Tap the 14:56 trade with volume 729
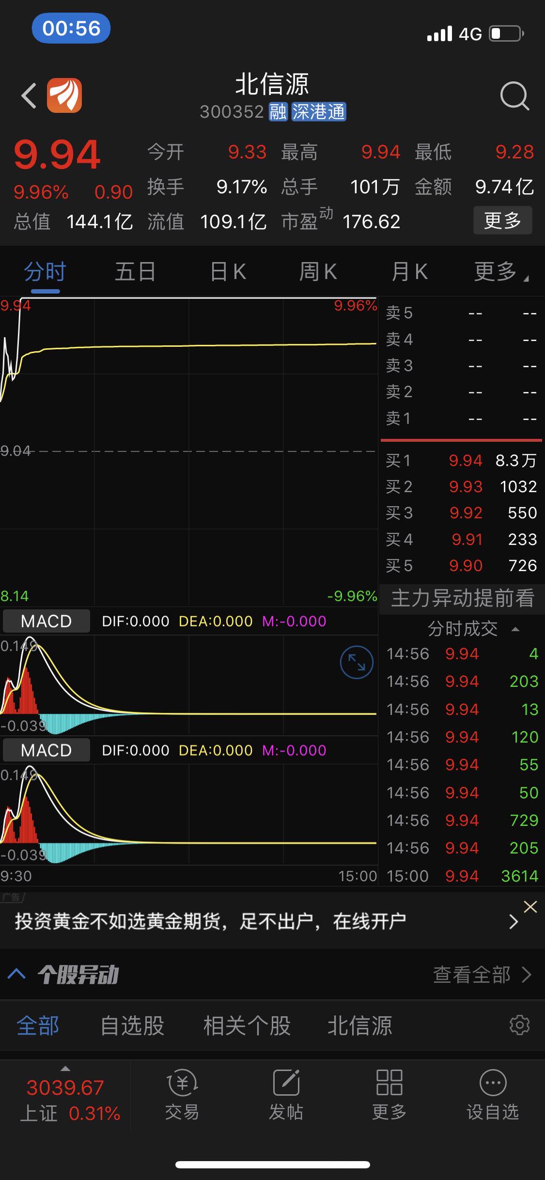This screenshot has height=1180, width=545. [x=462, y=820]
